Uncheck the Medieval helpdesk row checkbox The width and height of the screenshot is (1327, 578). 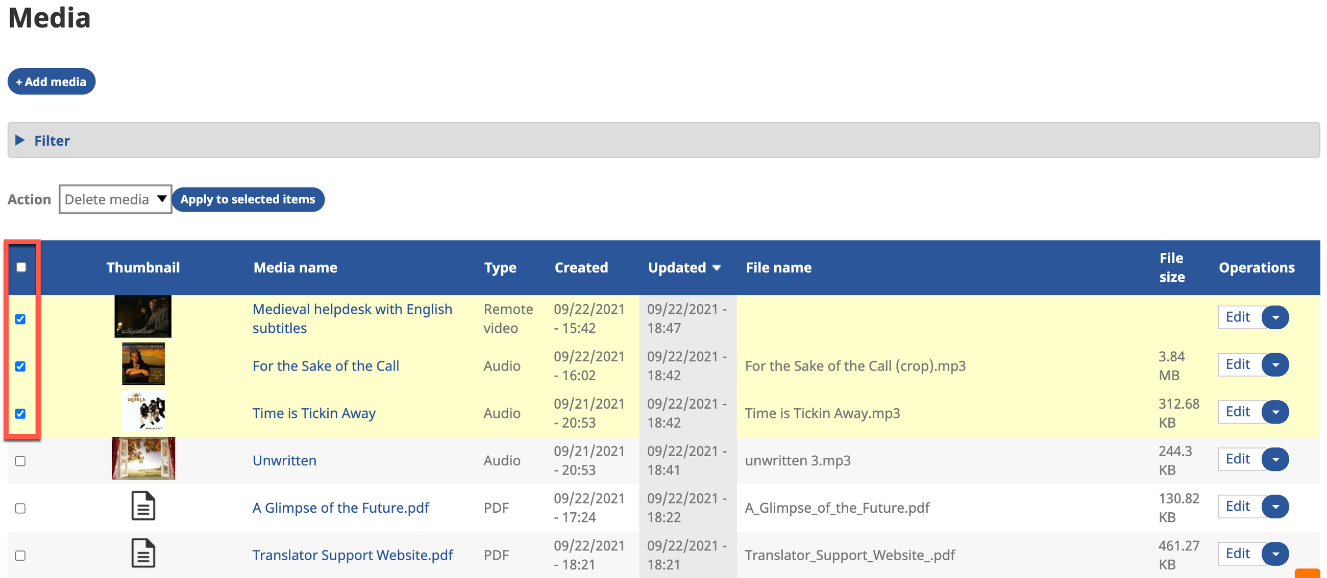(20, 319)
